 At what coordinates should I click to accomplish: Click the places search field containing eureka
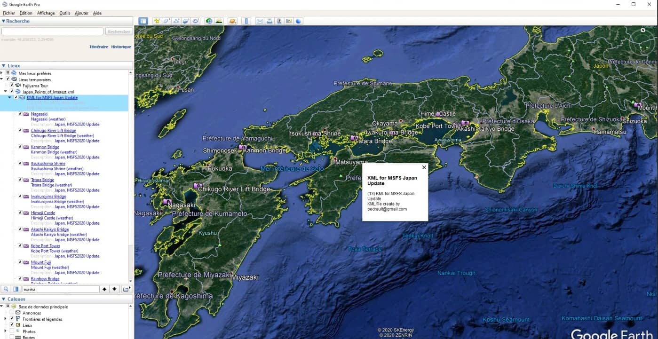click(x=60, y=289)
